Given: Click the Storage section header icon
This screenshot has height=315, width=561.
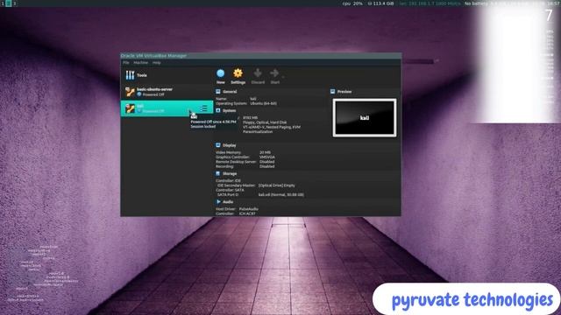Looking at the screenshot, I should (x=218, y=173).
